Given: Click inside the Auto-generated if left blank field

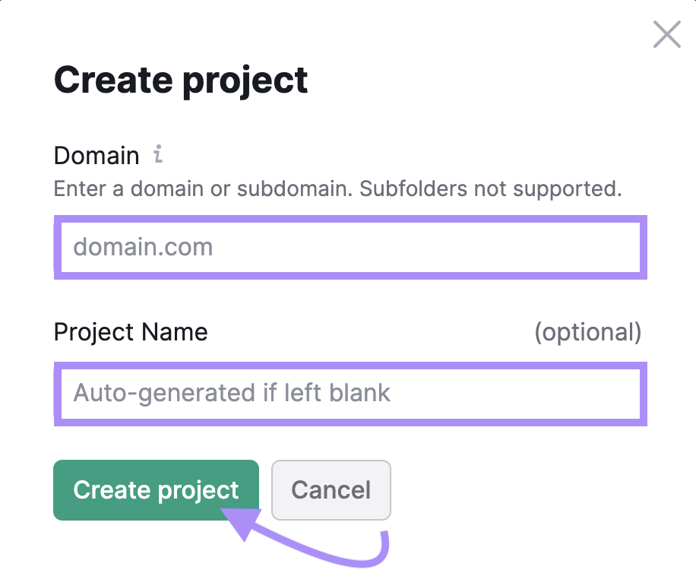Looking at the screenshot, I should (348, 394).
